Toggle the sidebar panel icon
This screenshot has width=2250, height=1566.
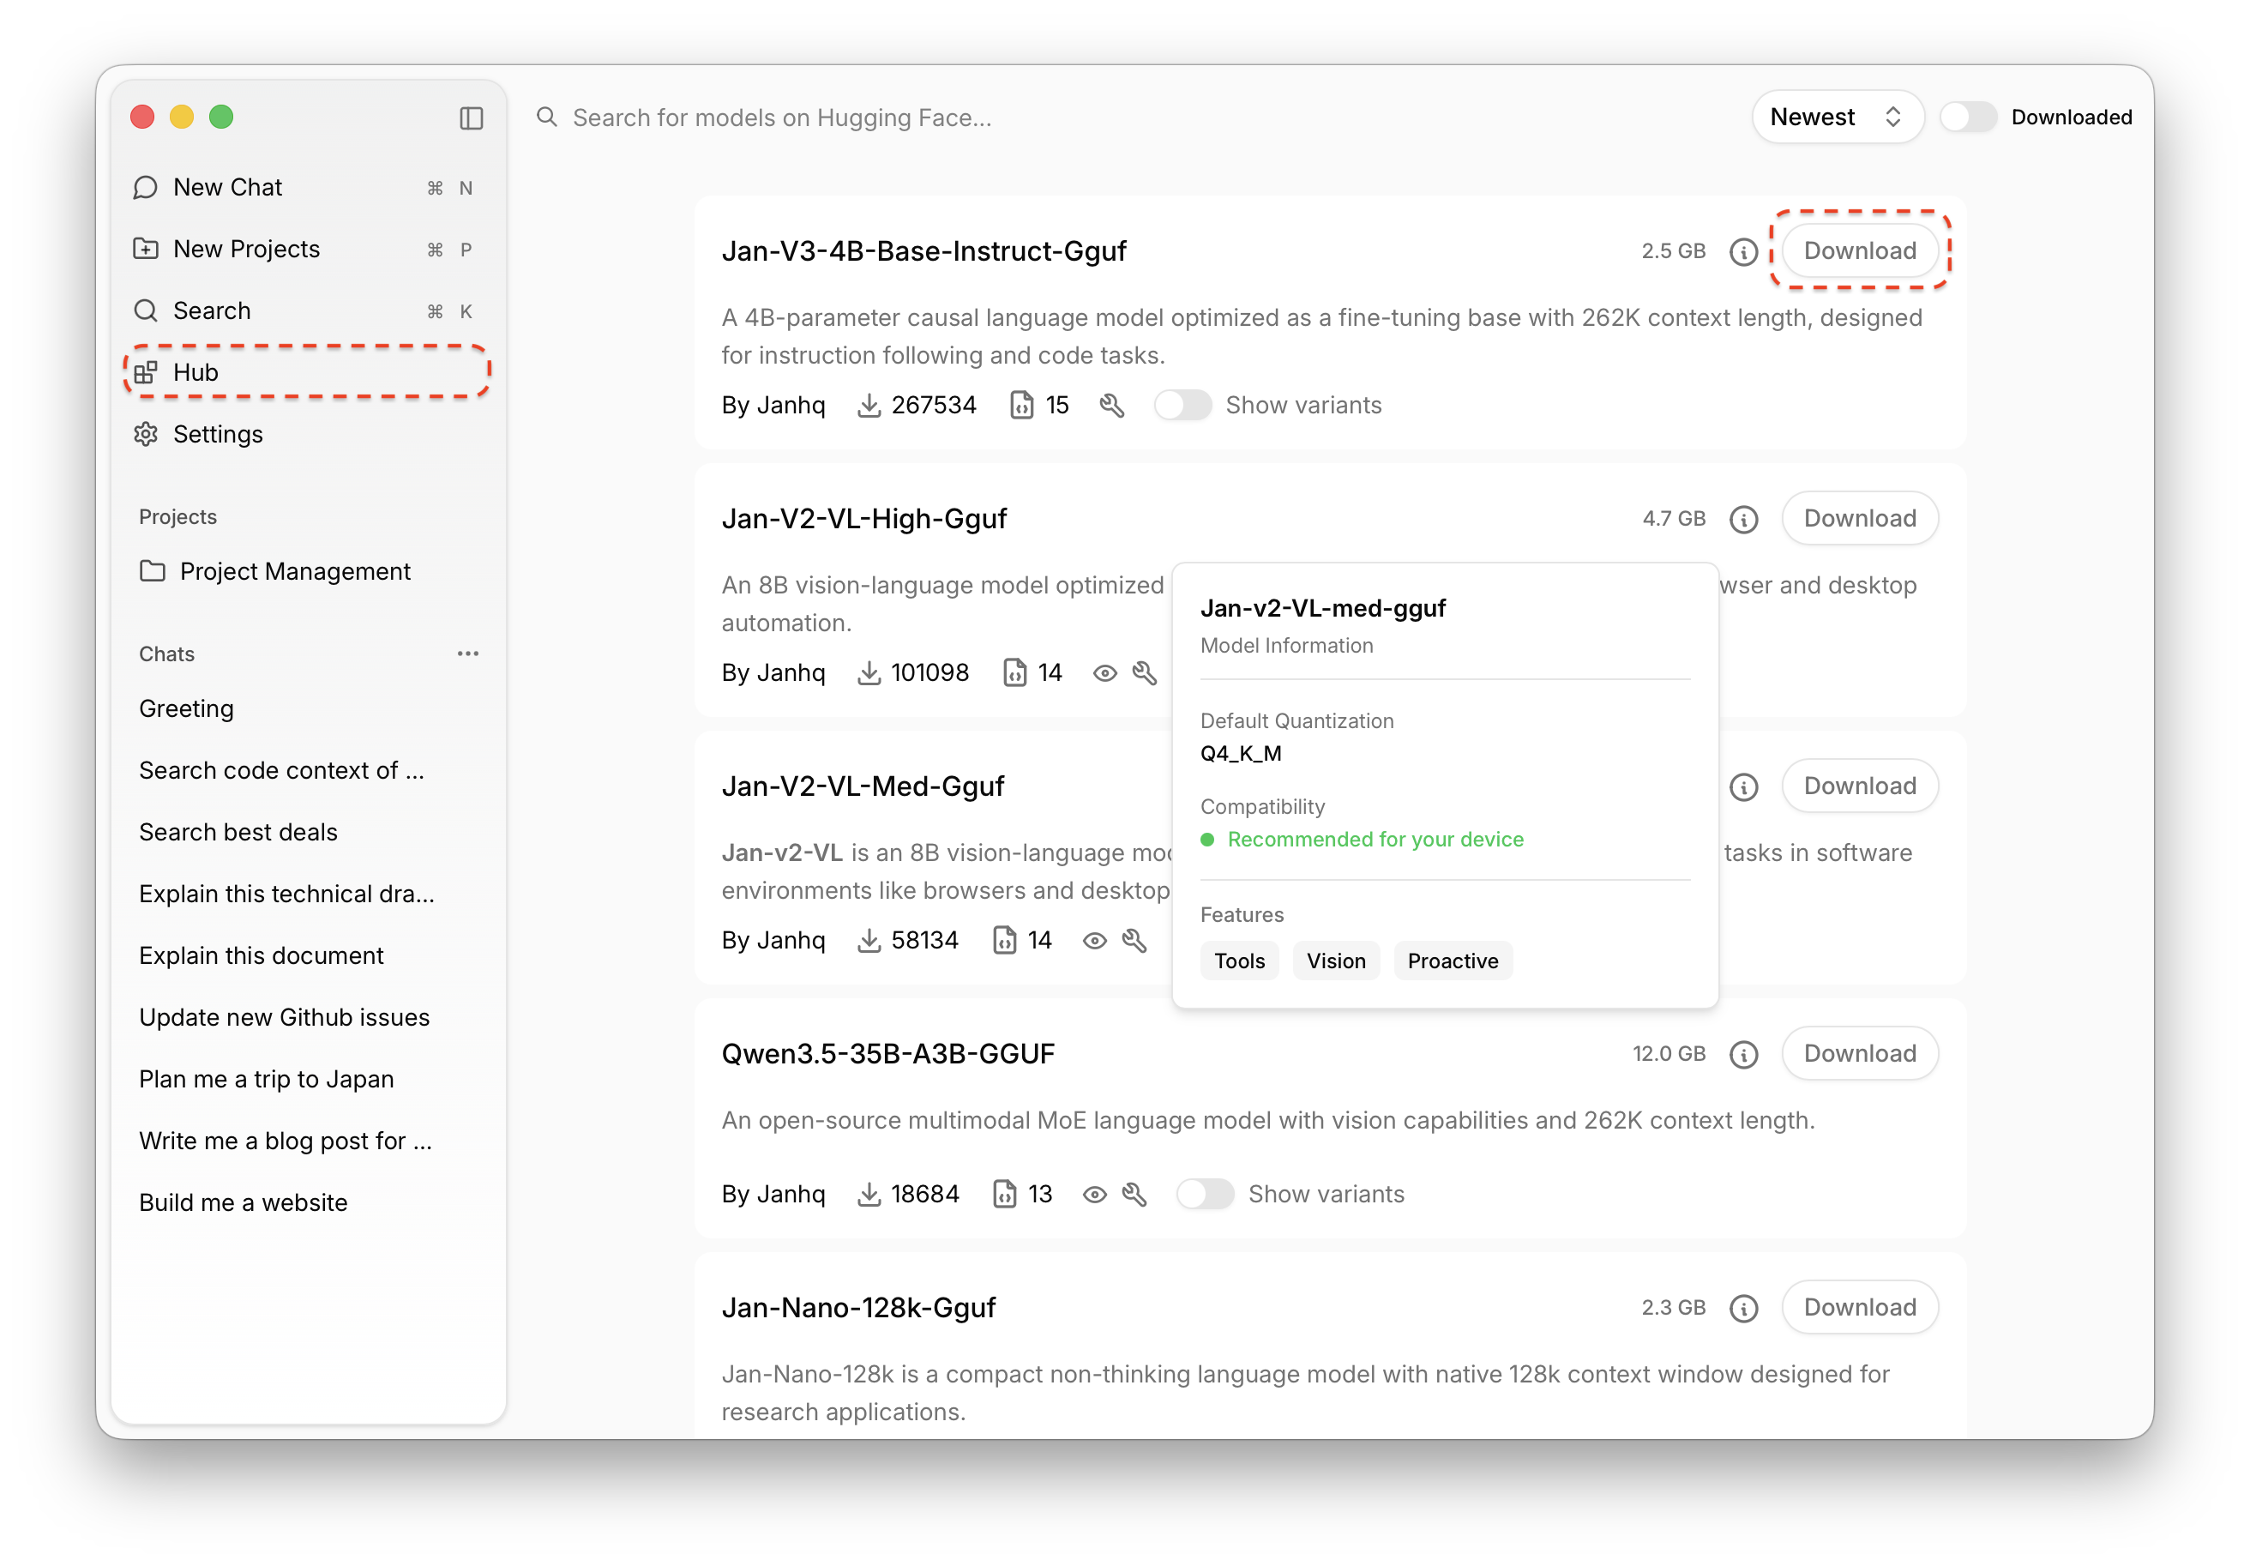472,117
